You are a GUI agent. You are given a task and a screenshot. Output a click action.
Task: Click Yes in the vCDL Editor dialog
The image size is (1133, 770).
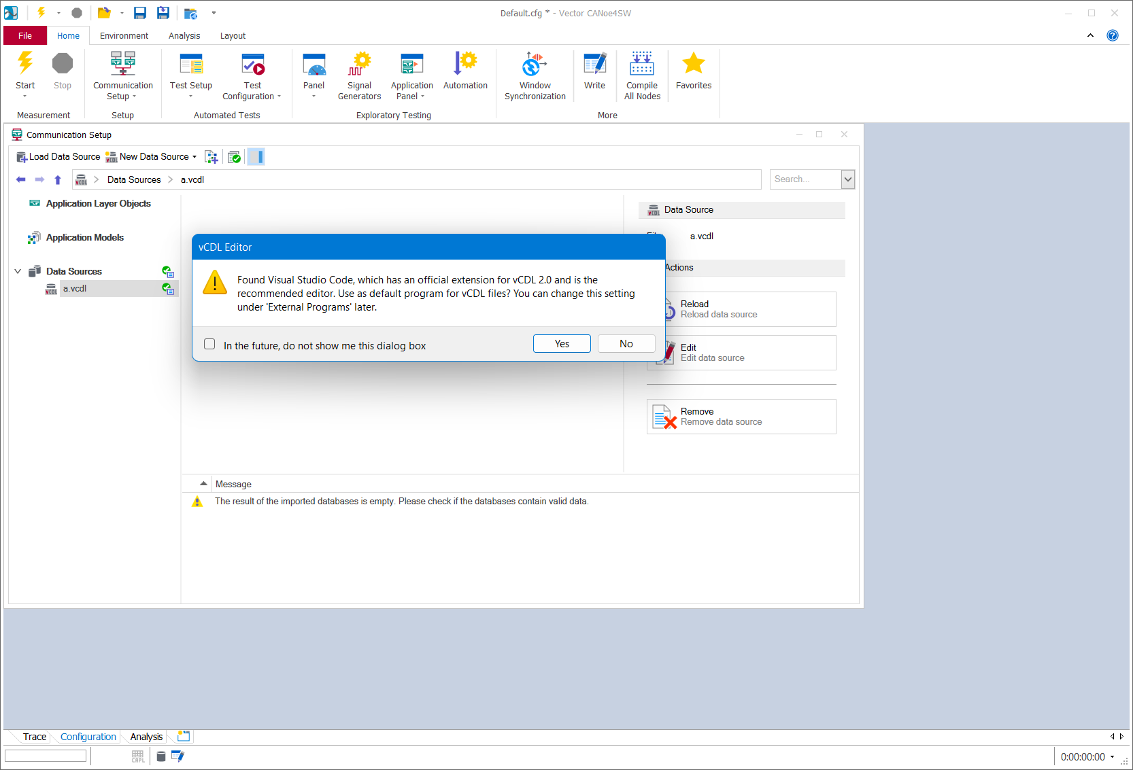coord(562,344)
